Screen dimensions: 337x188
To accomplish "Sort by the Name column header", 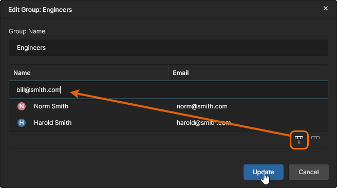I will (22, 73).
